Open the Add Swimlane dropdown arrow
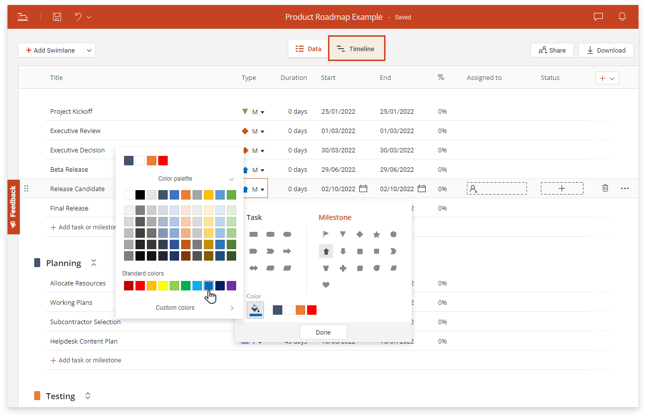646x417 pixels. (89, 50)
